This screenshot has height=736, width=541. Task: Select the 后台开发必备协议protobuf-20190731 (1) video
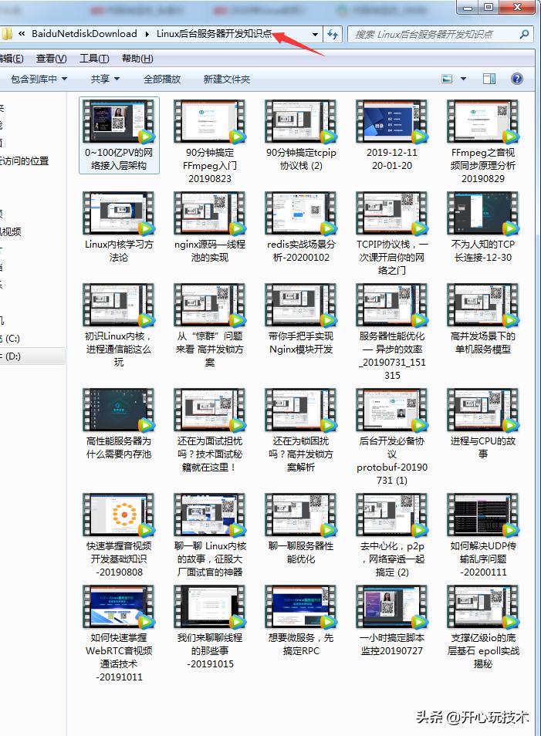tap(392, 437)
